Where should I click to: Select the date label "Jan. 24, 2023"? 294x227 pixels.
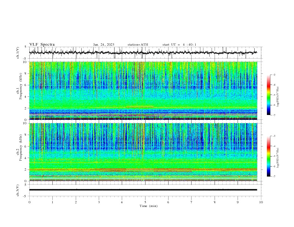click(104, 45)
